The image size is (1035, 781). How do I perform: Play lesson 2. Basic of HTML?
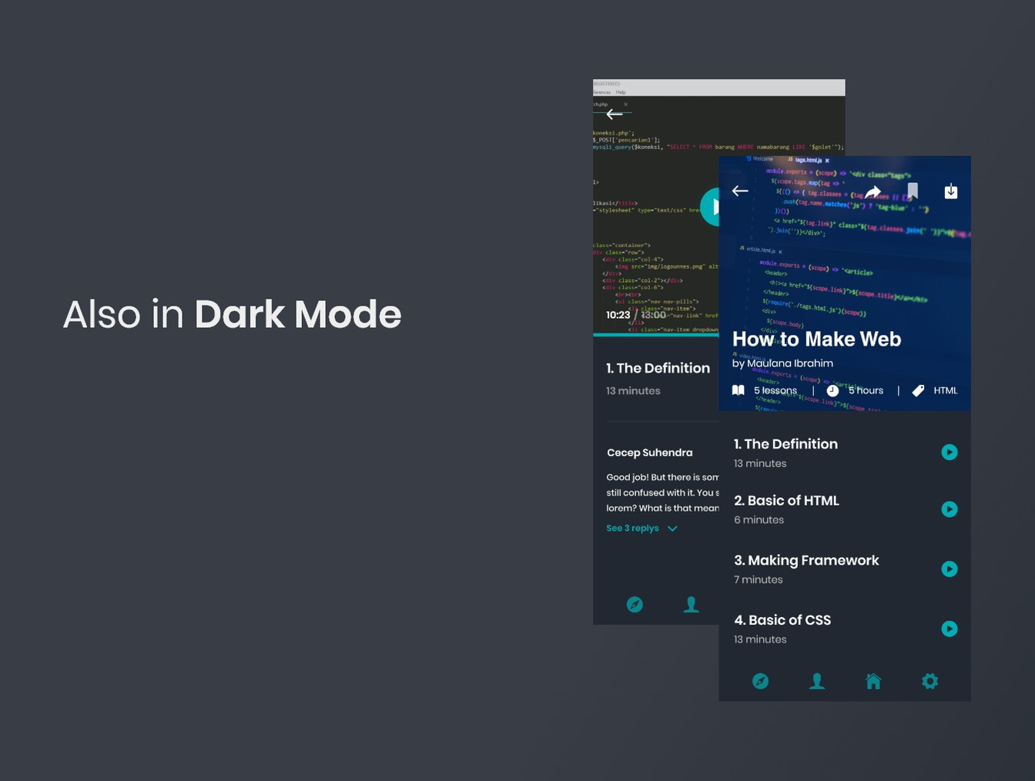pos(950,509)
